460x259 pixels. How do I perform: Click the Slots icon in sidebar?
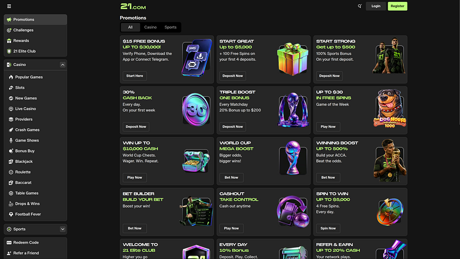click(x=11, y=88)
